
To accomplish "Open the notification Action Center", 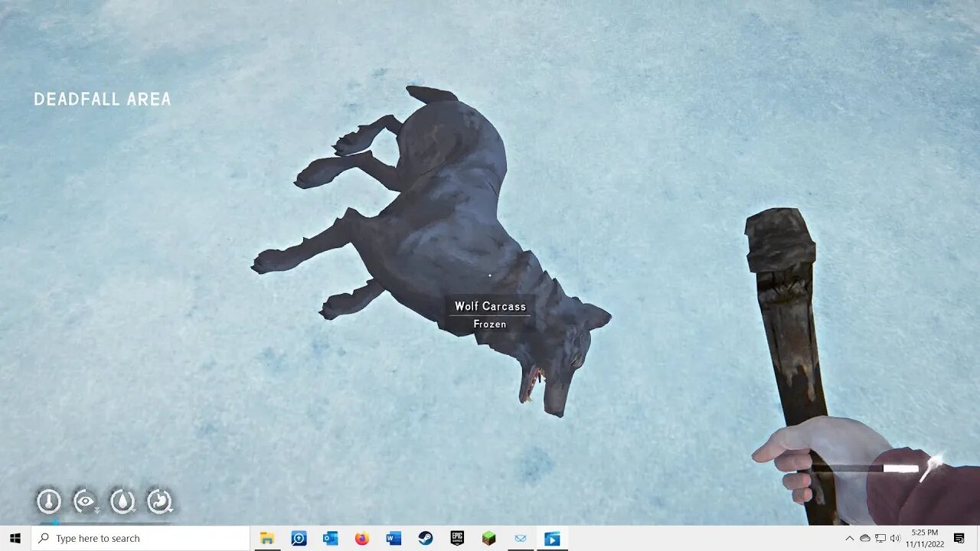I will (x=959, y=538).
